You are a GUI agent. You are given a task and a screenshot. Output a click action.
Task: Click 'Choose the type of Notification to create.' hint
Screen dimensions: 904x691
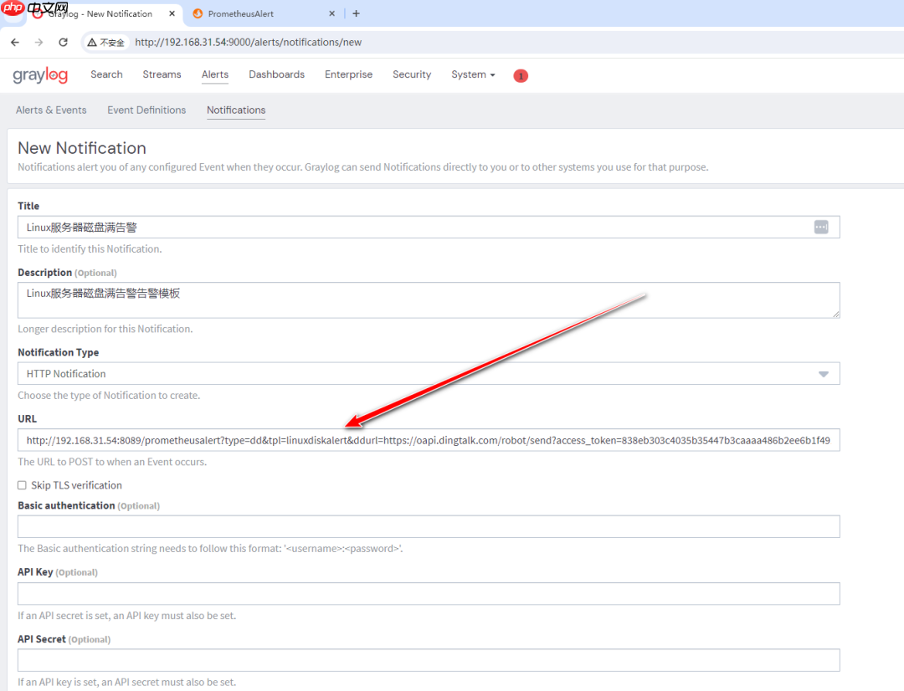point(109,396)
